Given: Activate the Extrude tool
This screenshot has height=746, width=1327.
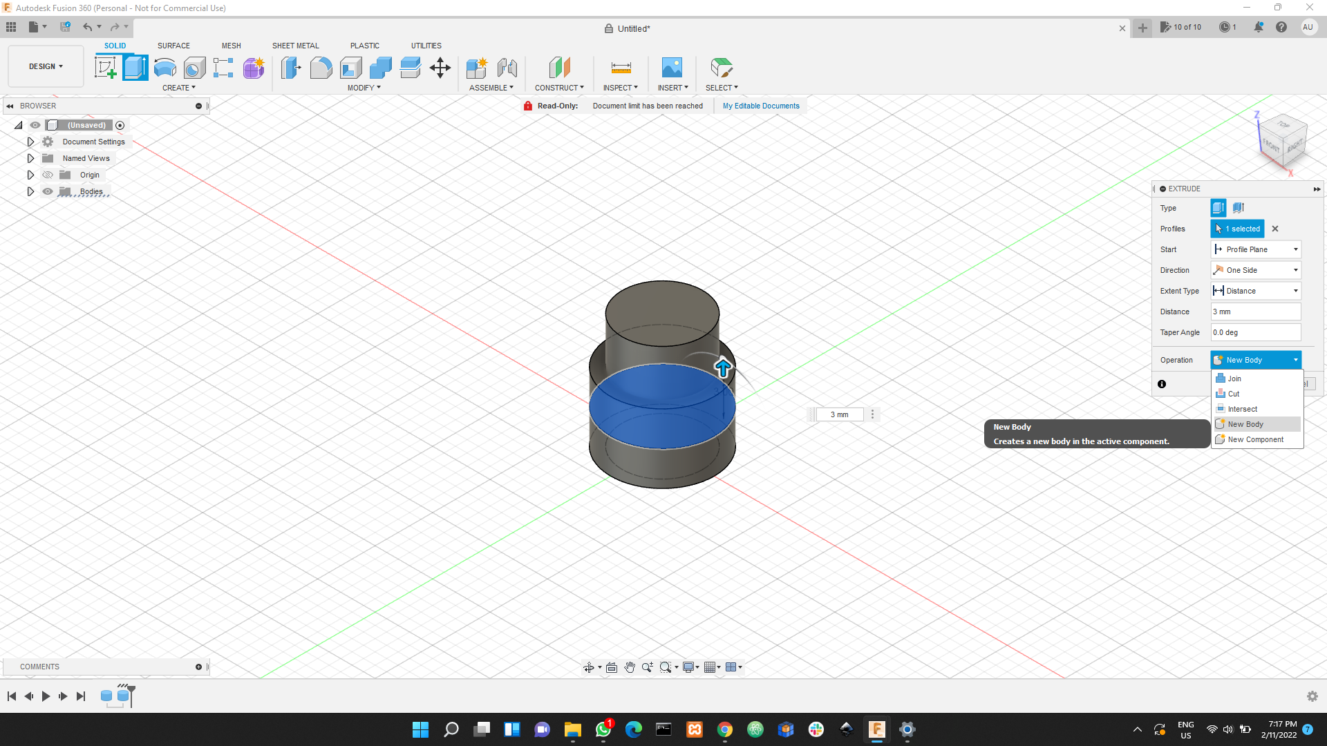Looking at the screenshot, I should coord(135,67).
